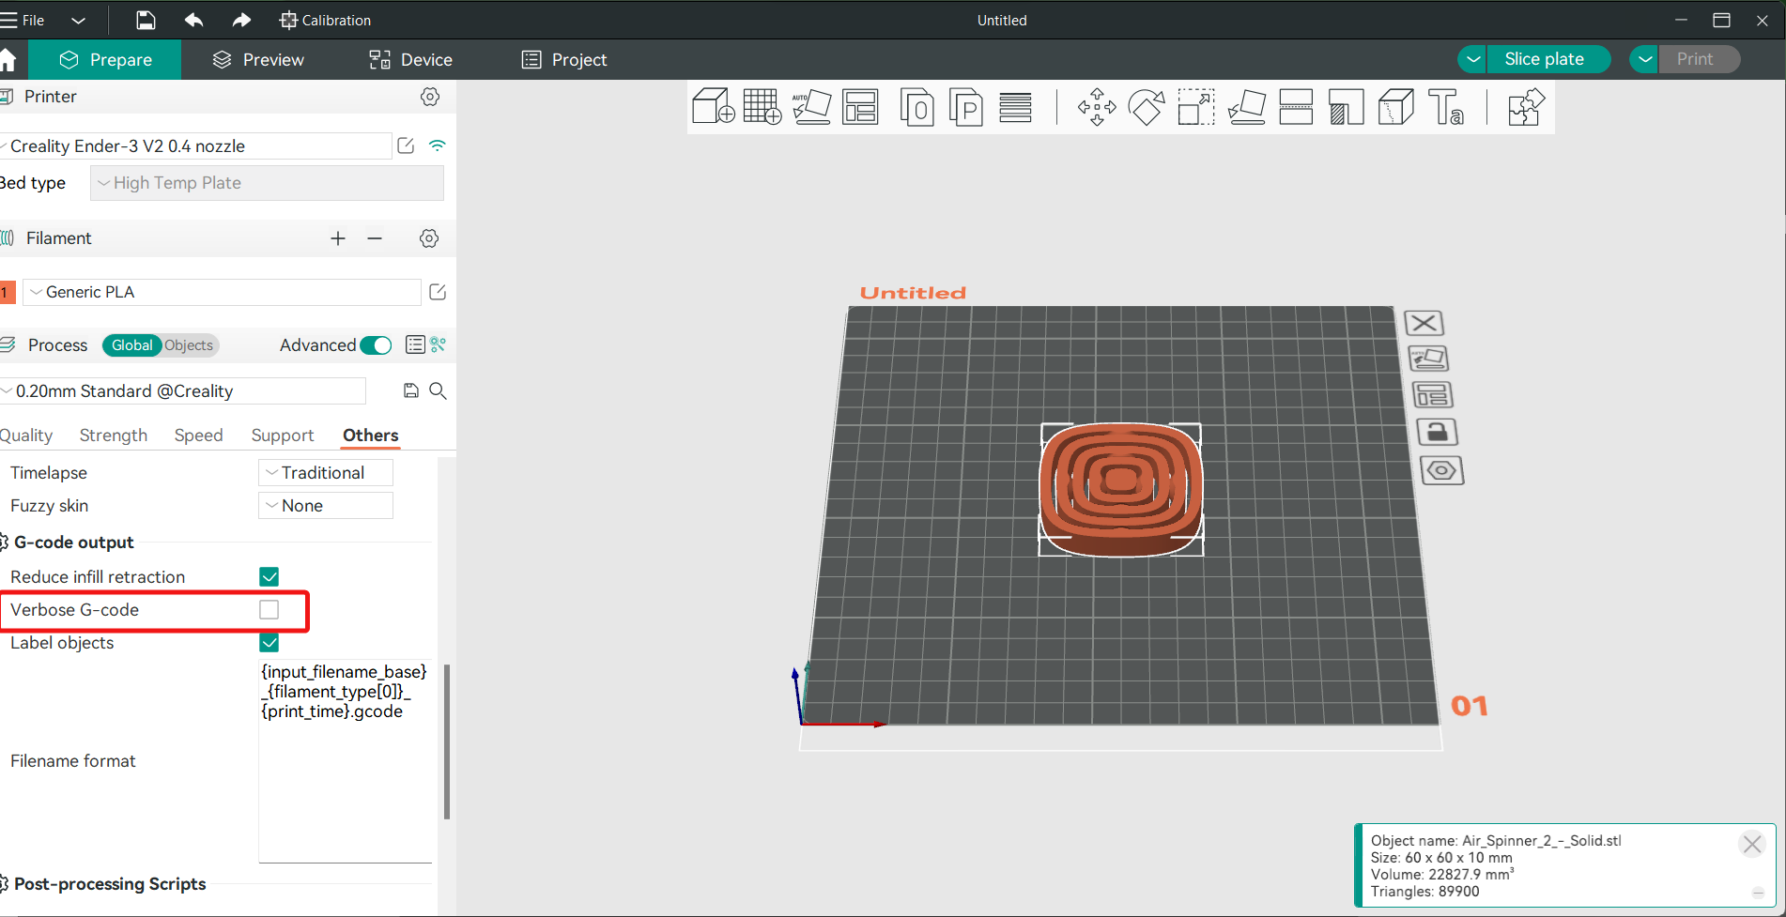Toggle the Advanced mode switch
Screen dimensions: 1786x917
(376, 345)
